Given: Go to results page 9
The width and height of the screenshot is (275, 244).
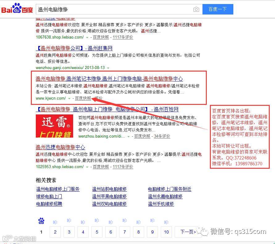Looking at the screenshot, I should [x=152, y=232].
